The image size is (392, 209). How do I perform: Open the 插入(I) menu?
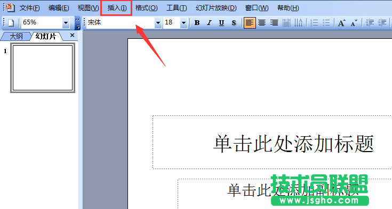[x=117, y=8]
